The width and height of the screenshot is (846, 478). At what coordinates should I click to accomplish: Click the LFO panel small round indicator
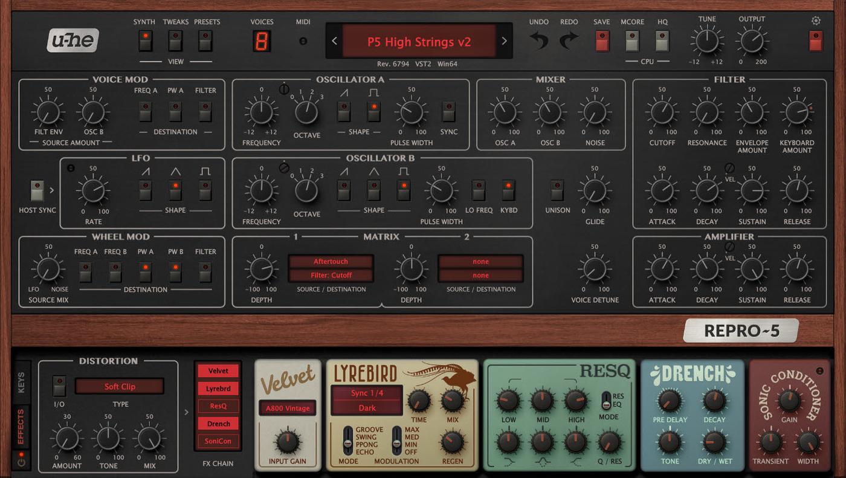(71, 168)
